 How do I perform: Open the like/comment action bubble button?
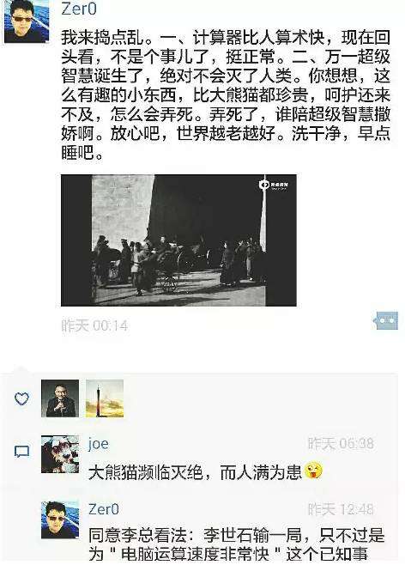pos(385,320)
